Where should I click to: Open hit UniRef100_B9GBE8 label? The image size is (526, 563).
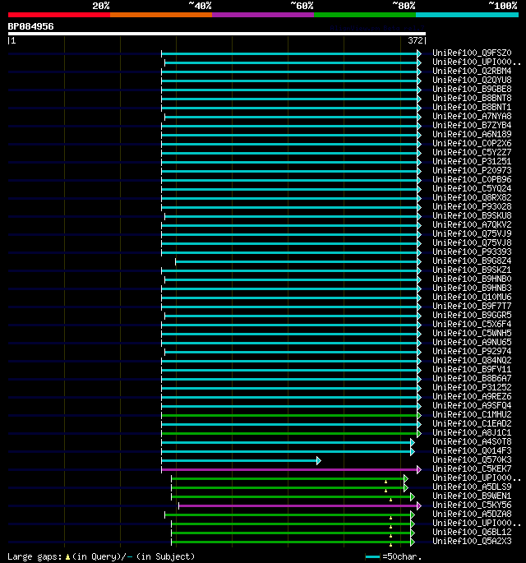point(472,89)
